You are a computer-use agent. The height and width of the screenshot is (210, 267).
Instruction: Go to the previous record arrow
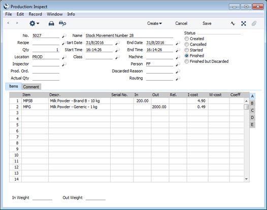8,23
